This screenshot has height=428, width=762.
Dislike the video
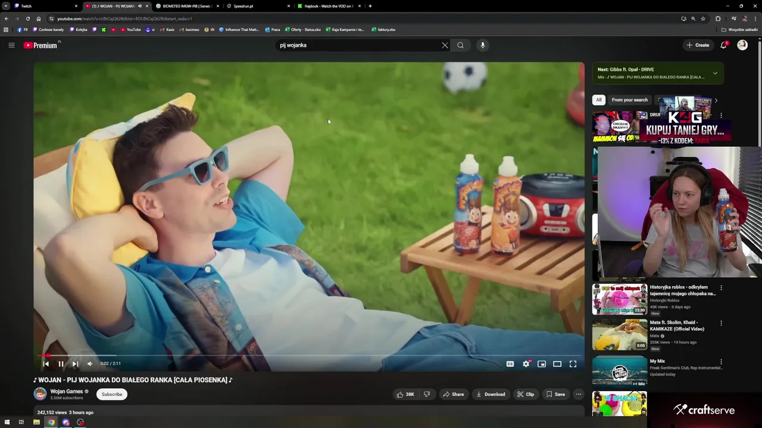(426, 394)
